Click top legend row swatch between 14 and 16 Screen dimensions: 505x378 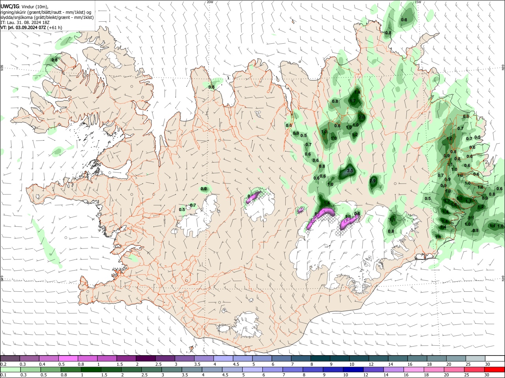pos(397,358)
